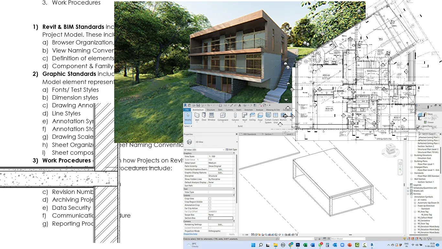Open Word from the taskbar
442x249 pixels.
313,245
